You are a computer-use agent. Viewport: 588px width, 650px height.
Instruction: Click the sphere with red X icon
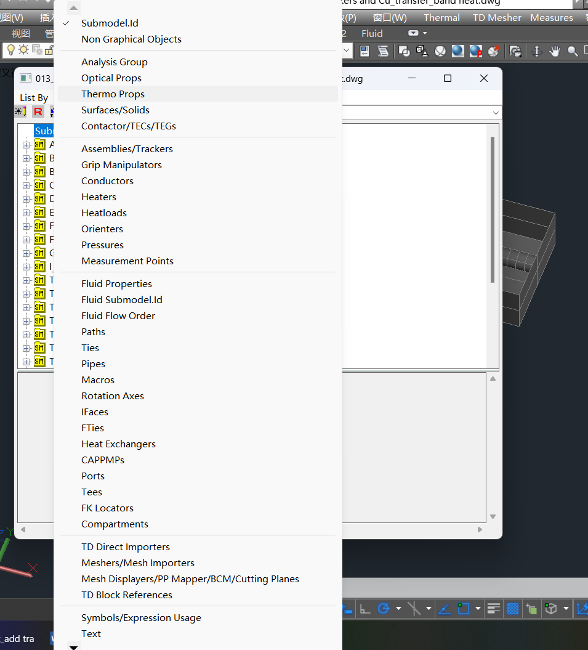click(494, 51)
